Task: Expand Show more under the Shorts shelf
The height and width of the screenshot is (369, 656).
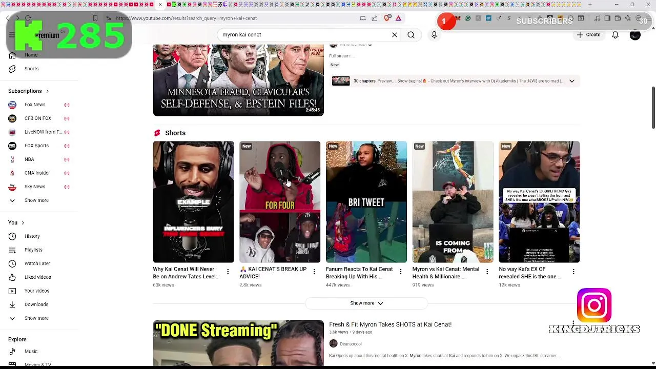Action: click(x=366, y=303)
